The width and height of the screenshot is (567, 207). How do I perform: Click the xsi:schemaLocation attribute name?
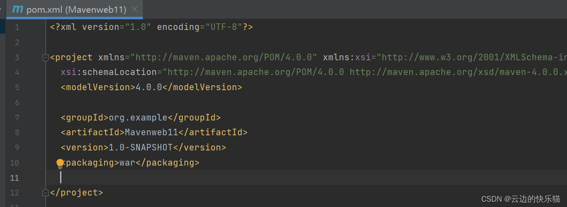[x=109, y=72]
